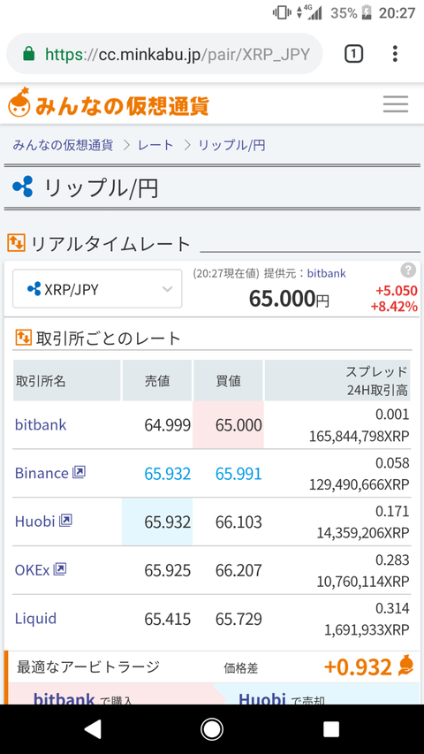Open the bitbank exchange link in table
The height and width of the screenshot is (754, 424).
coord(41,424)
